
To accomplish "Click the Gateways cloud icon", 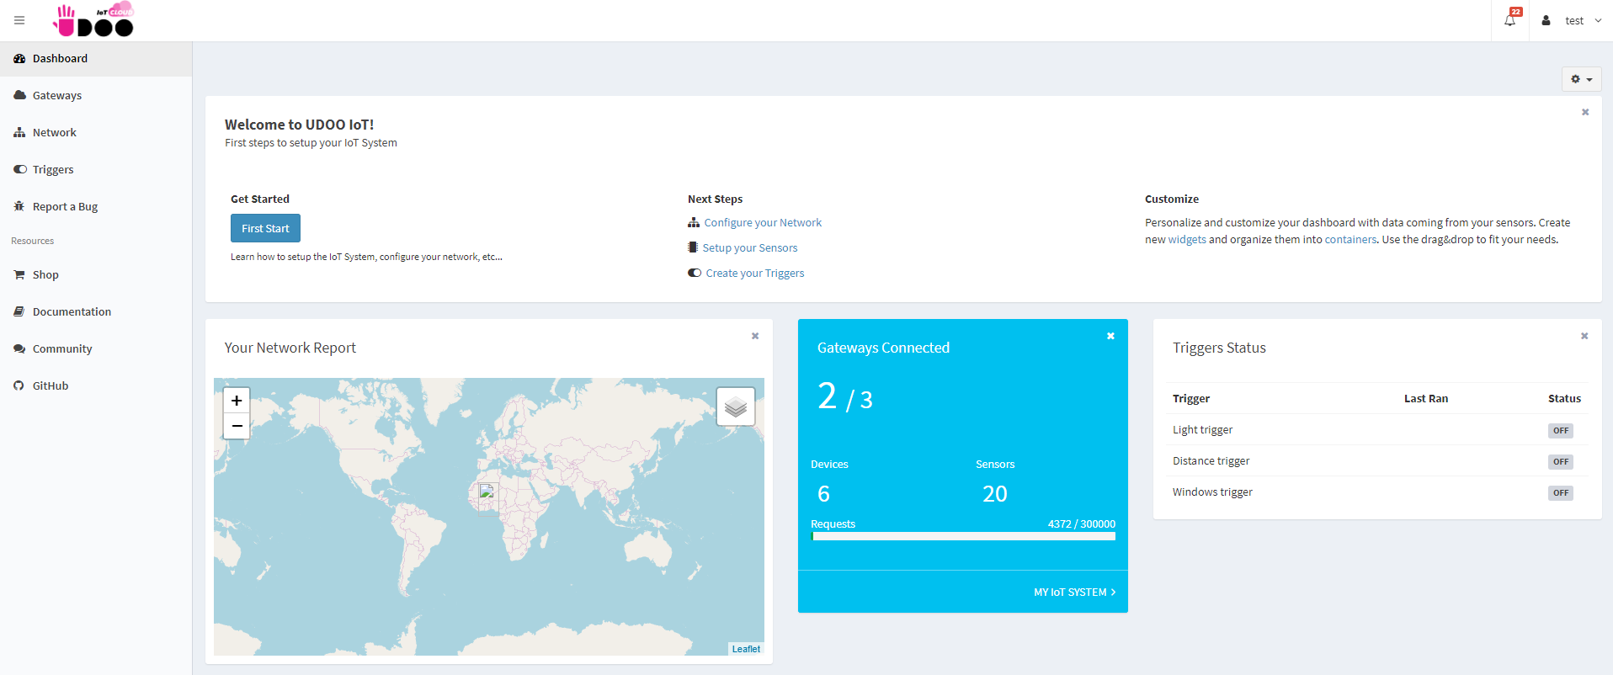I will pyautogui.click(x=19, y=95).
